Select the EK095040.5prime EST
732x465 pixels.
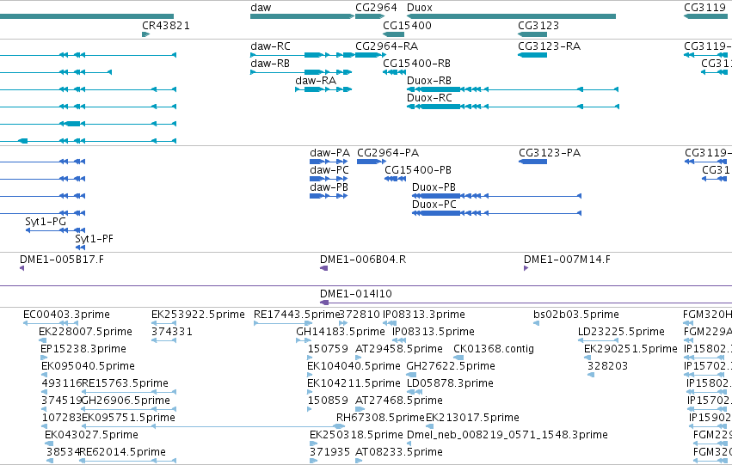[x=45, y=375]
